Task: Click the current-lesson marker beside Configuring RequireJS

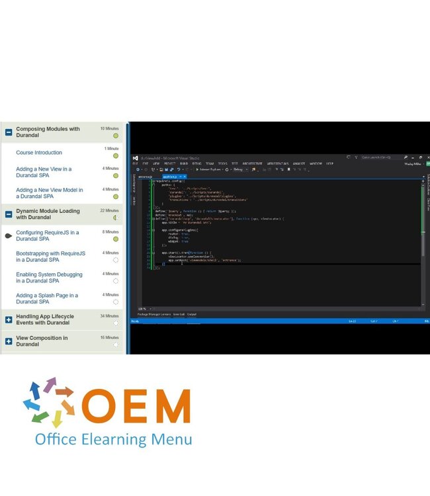Action: coord(7,235)
